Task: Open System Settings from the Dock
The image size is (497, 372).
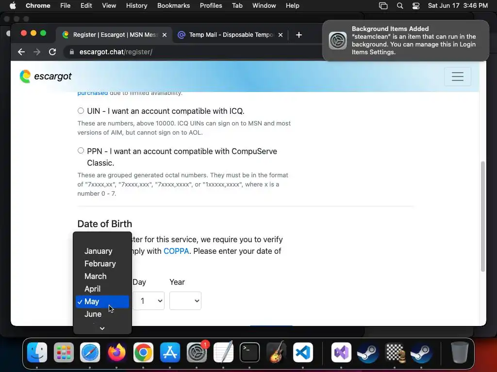Action: tap(197, 352)
